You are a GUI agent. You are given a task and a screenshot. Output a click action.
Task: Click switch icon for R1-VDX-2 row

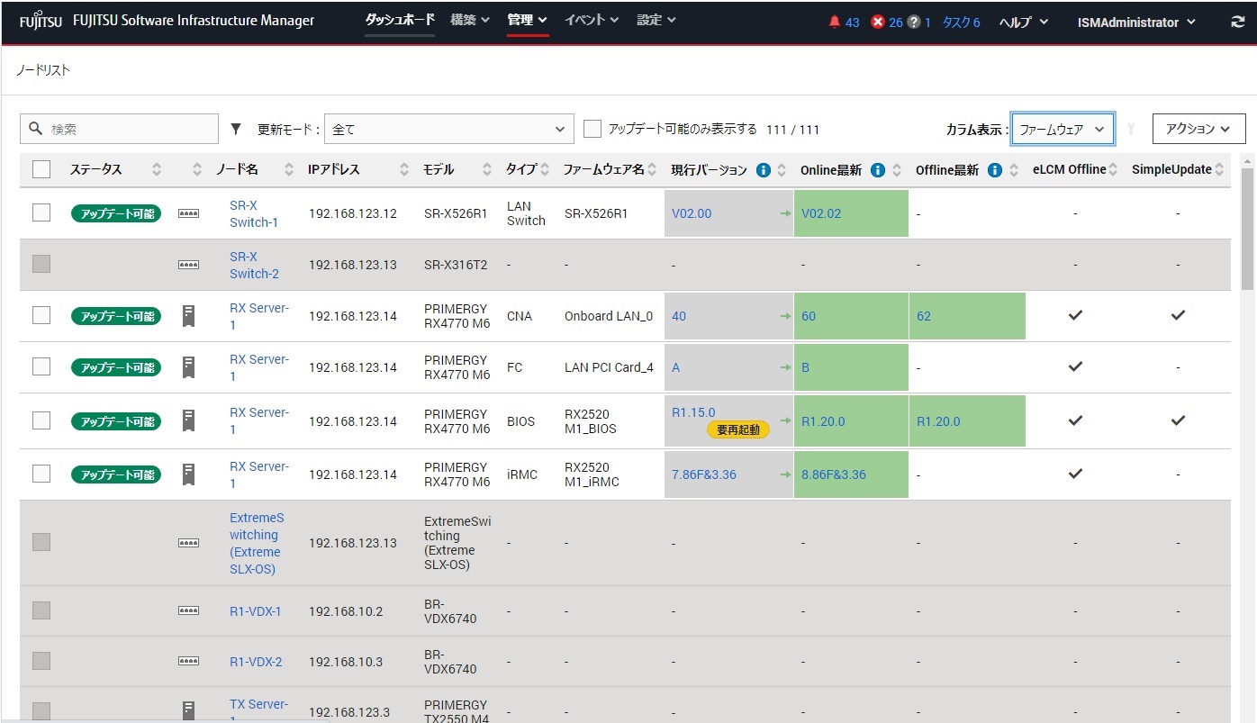(x=188, y=661)
